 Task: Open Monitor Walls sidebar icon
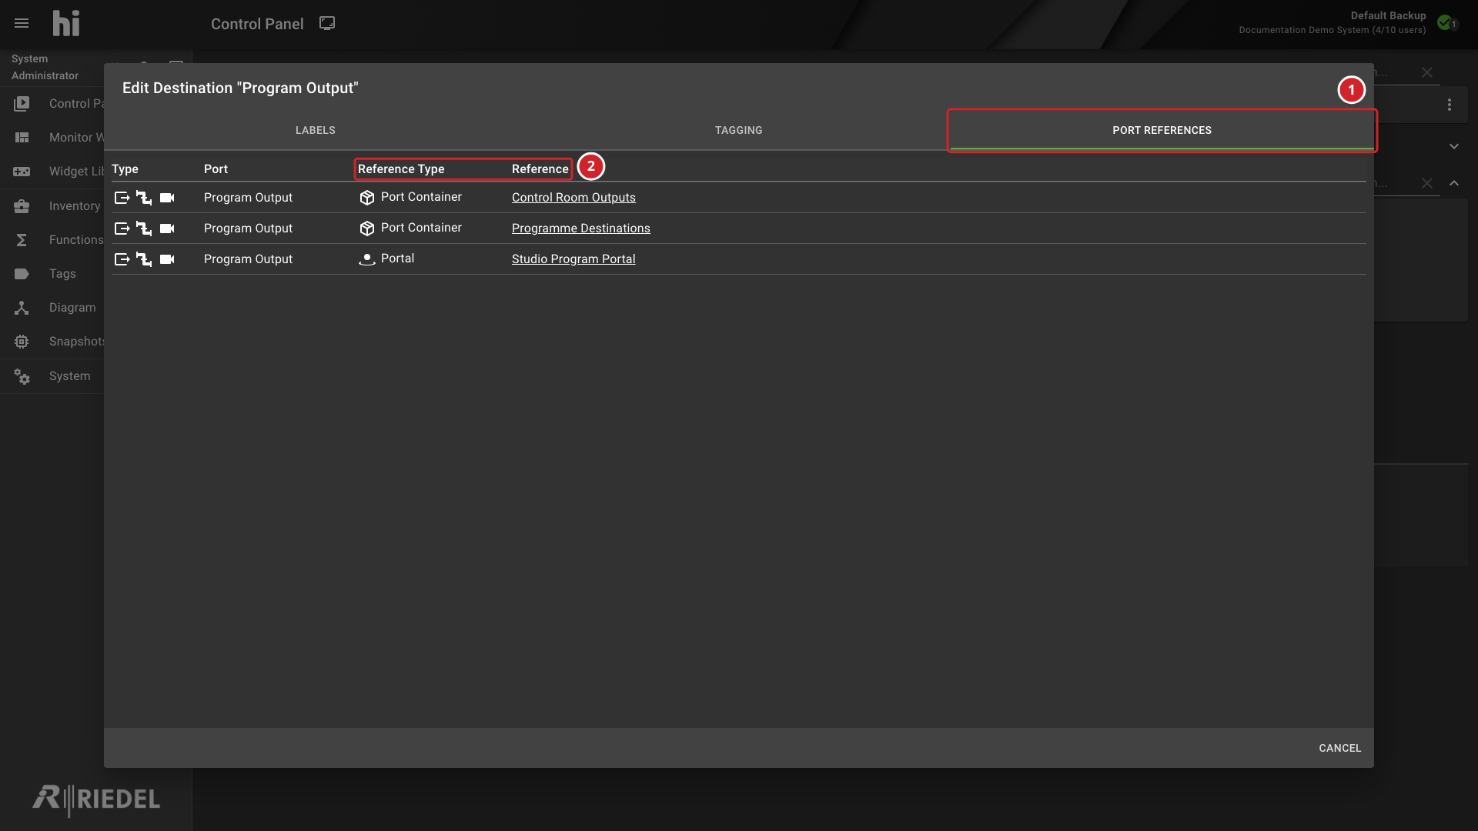click(22, 137)
